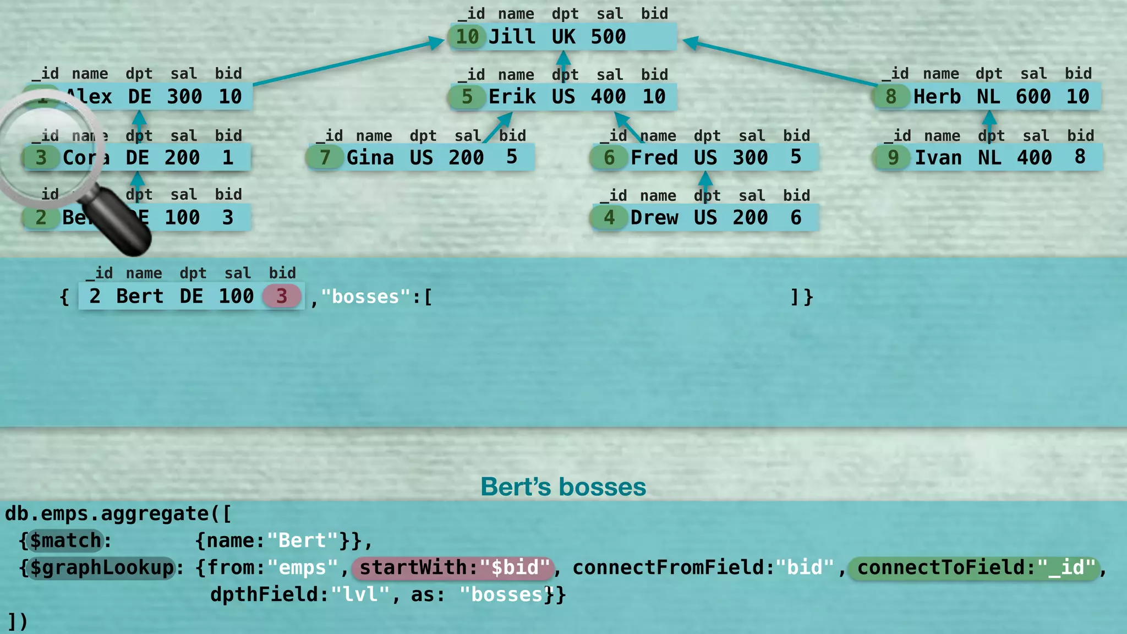The height and width of the screenshot is (634, 1127).
Task: Click Fred's green id badge 6
Action: pyautogui.click(x=609, y=157)
